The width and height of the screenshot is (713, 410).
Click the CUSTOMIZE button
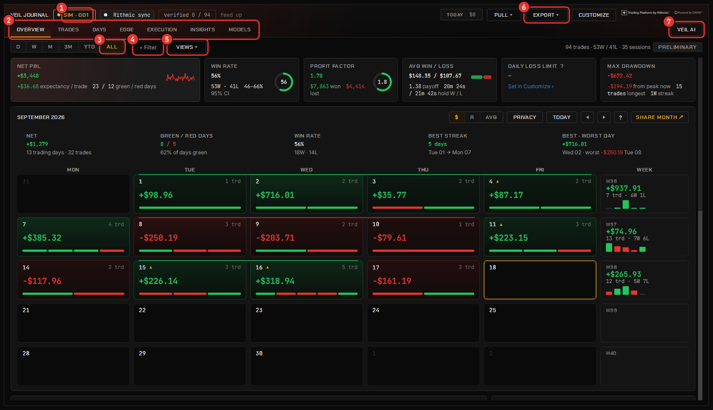pos(594,15)
